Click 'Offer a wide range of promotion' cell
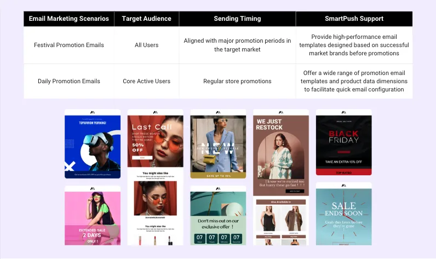Viewport: 436px width, 259px height. 354,81
